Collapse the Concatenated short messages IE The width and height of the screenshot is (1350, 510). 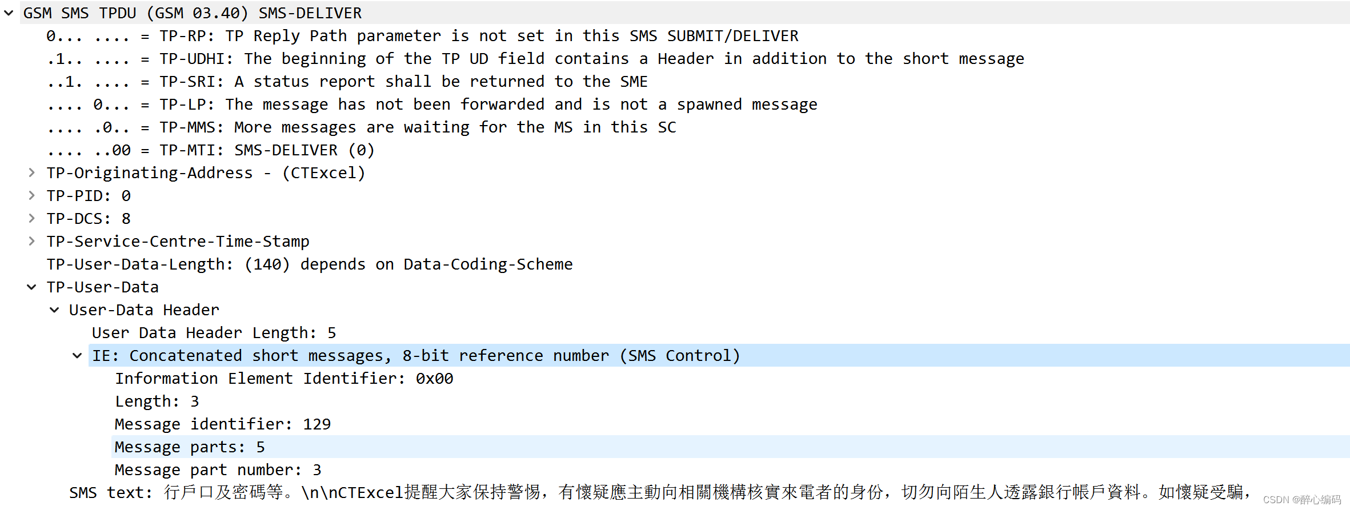pos(77,355)
